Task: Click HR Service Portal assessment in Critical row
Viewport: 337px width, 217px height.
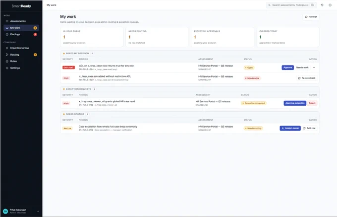Action: point(216,66)
